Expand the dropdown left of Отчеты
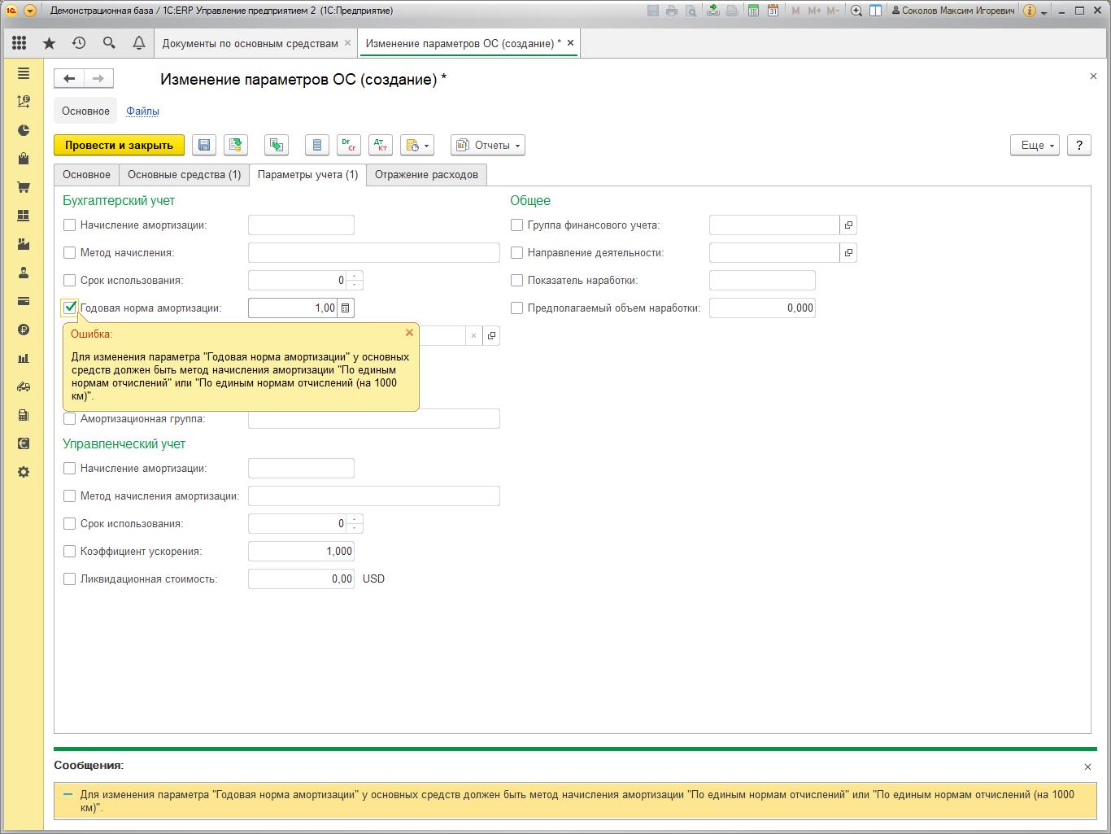The image size is (1111, 834). click(x=417, y=145)
